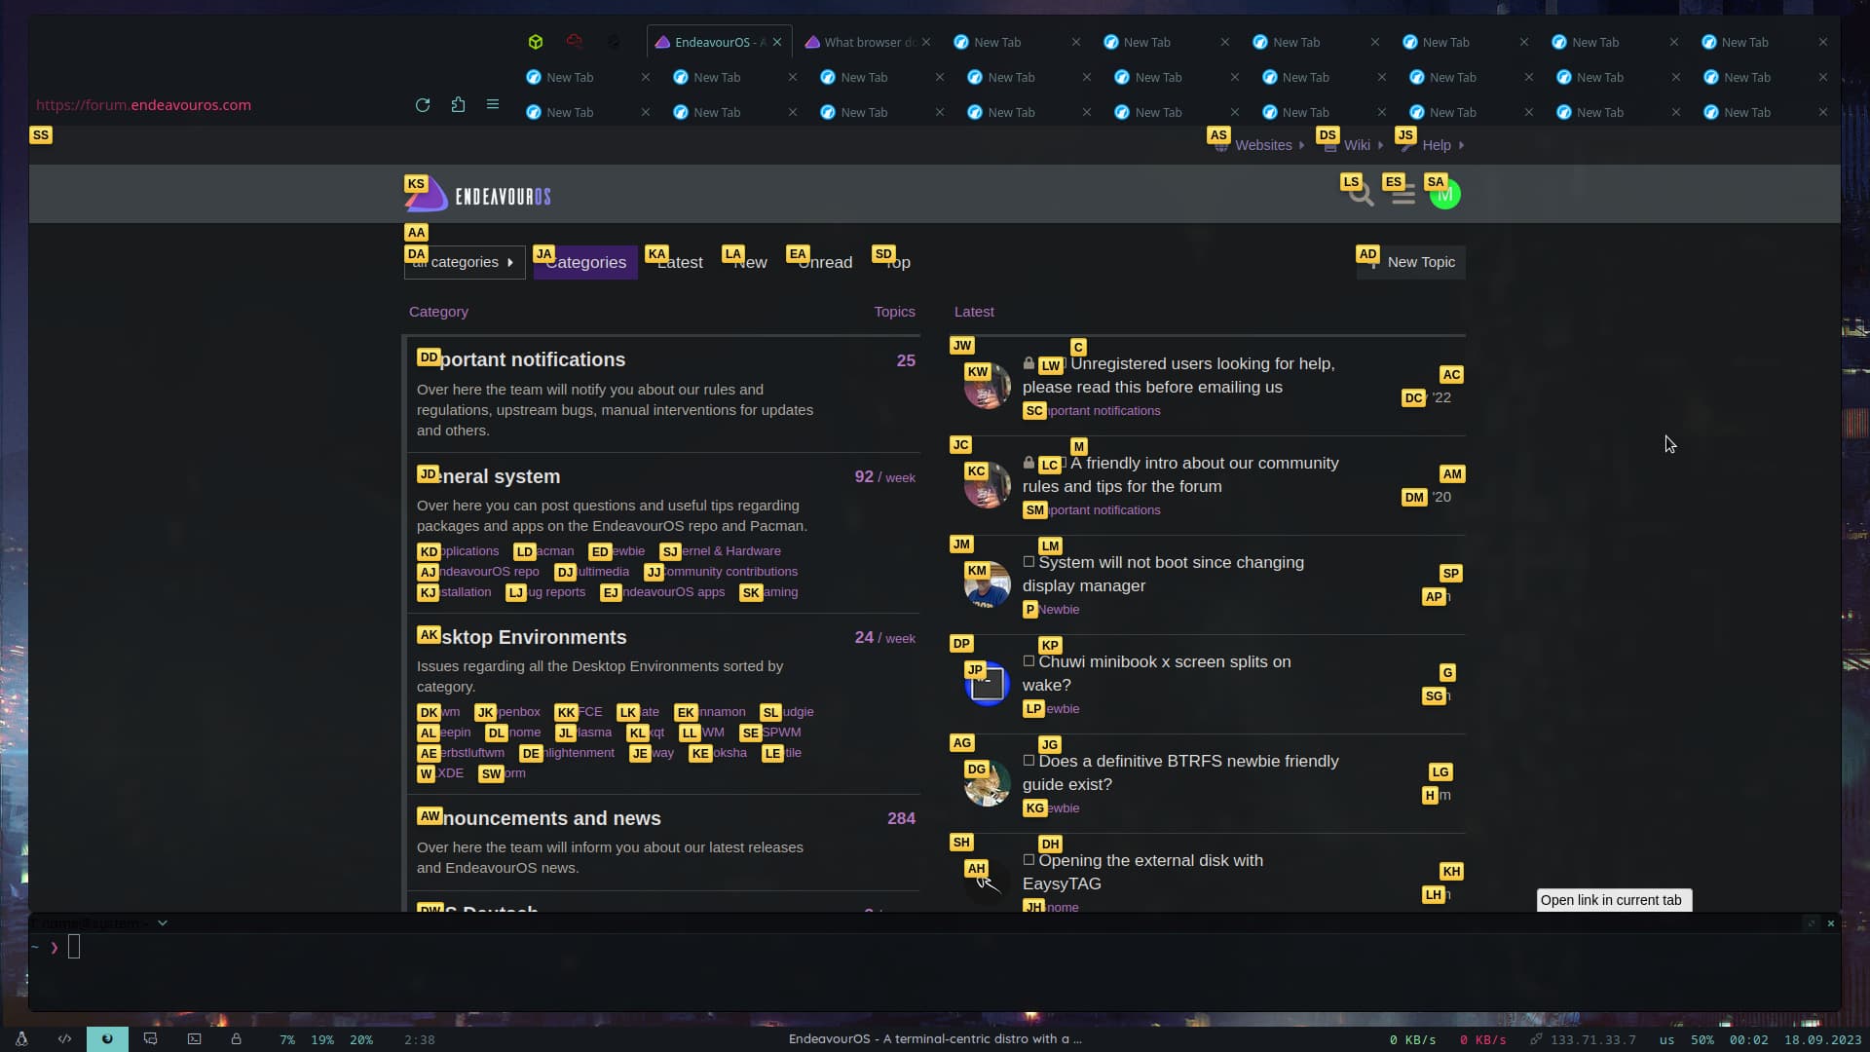Click the browser URL address field

pos(219,105)
